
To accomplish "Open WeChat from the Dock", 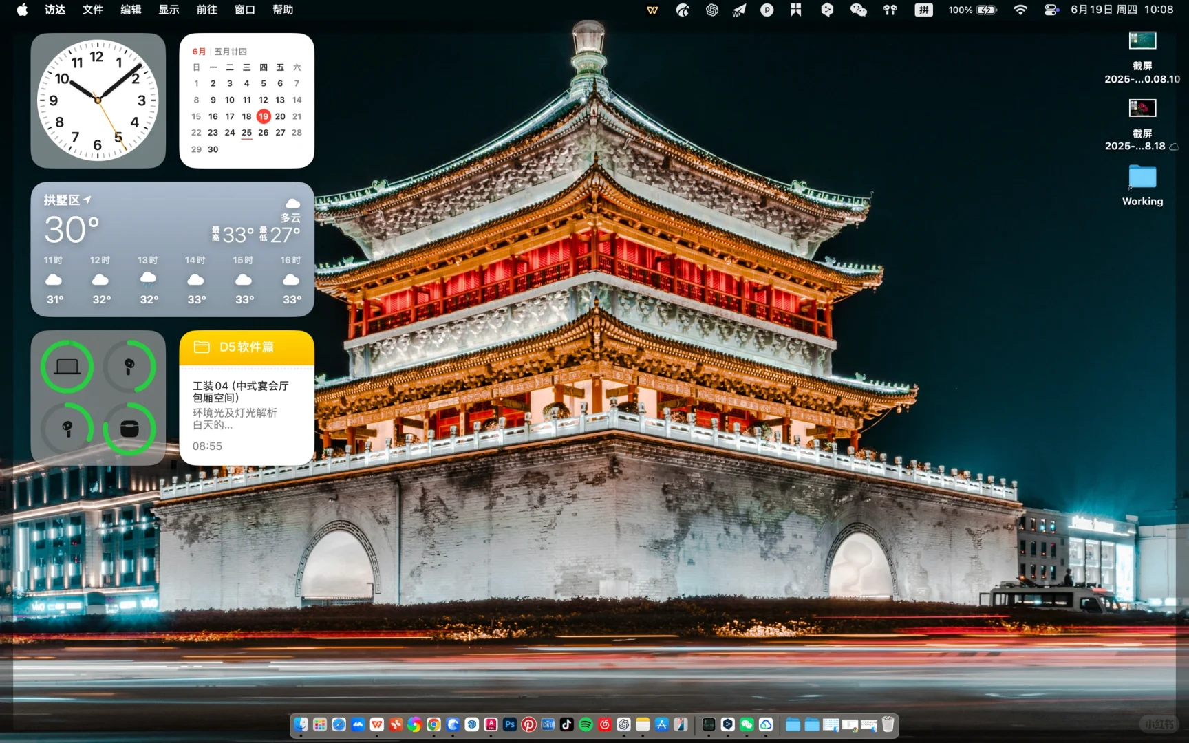I will (747, 724).
